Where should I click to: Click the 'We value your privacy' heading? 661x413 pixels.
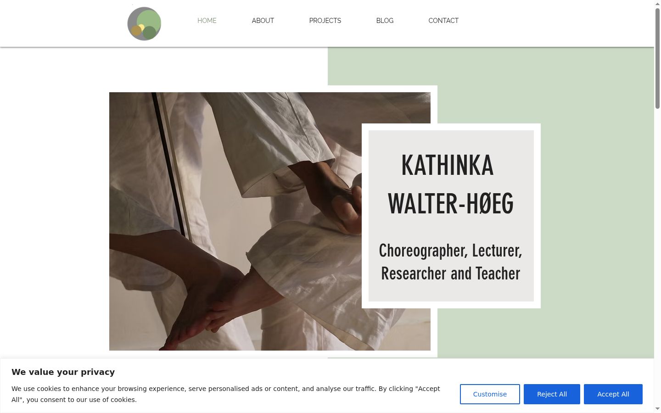point(63,372)
